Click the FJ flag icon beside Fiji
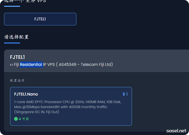The image size is (189, 135). (11, 65)
